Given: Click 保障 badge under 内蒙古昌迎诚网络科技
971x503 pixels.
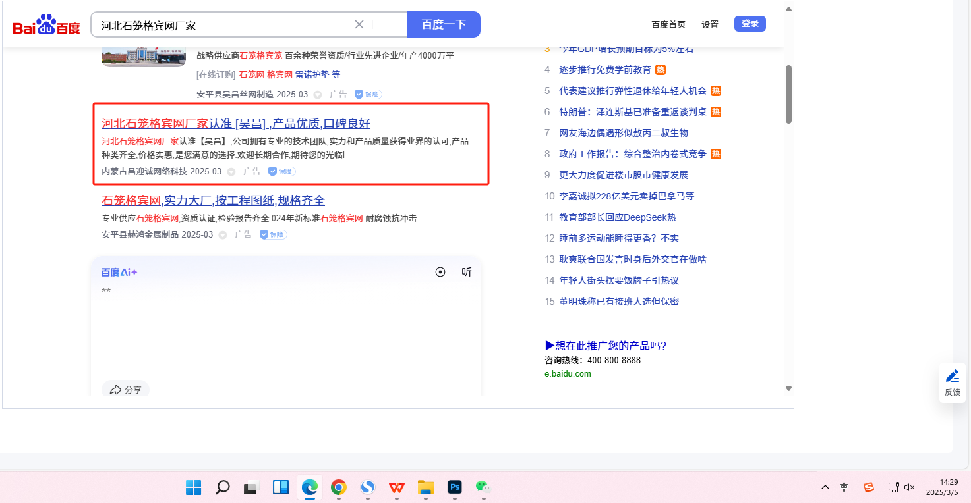Looking at the screenshot, I should point(281,171).
